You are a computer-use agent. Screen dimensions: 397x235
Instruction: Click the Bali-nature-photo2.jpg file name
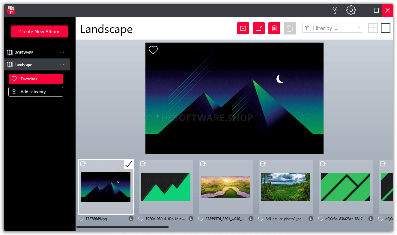[283, 219]
